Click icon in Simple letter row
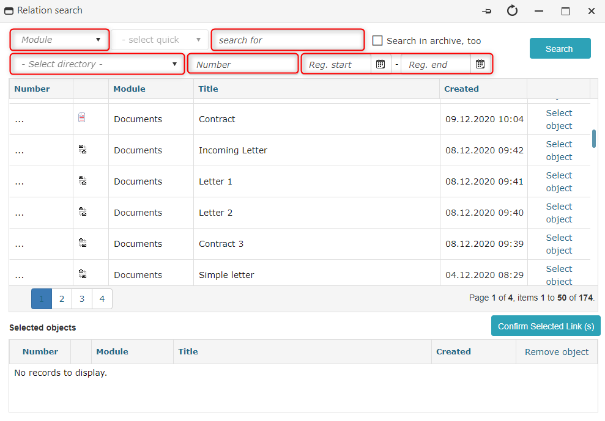 click(x=83, y=274)
